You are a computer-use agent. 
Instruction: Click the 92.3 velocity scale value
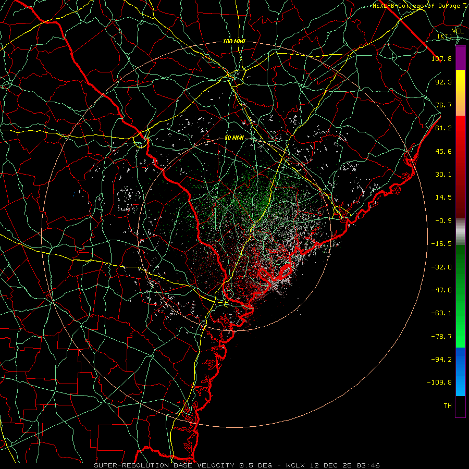point(443,82)
